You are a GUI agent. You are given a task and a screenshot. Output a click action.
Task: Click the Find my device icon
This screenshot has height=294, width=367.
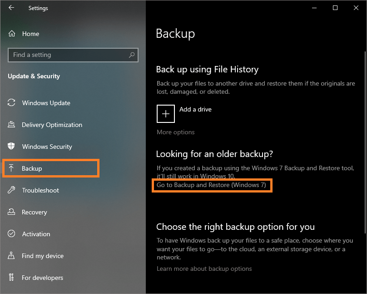pos(11,256)
